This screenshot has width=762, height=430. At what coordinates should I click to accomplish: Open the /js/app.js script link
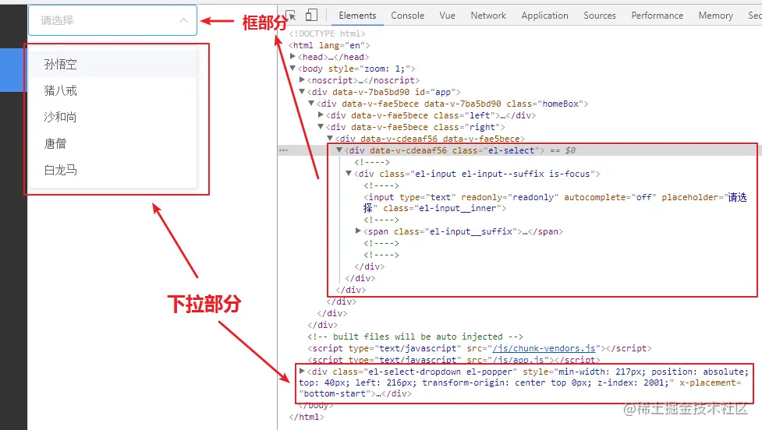point(518,360)
